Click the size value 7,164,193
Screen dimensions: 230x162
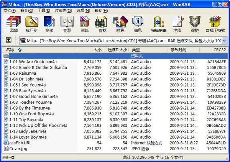(x=92, y=125)
